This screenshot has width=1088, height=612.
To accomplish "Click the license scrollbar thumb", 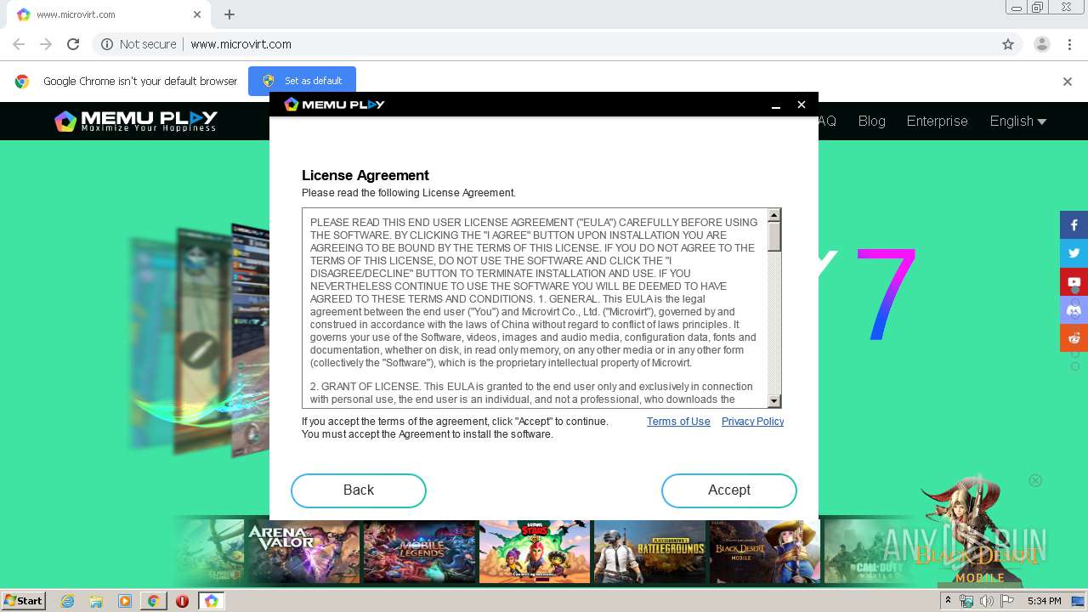I will (x=773, y=237).
